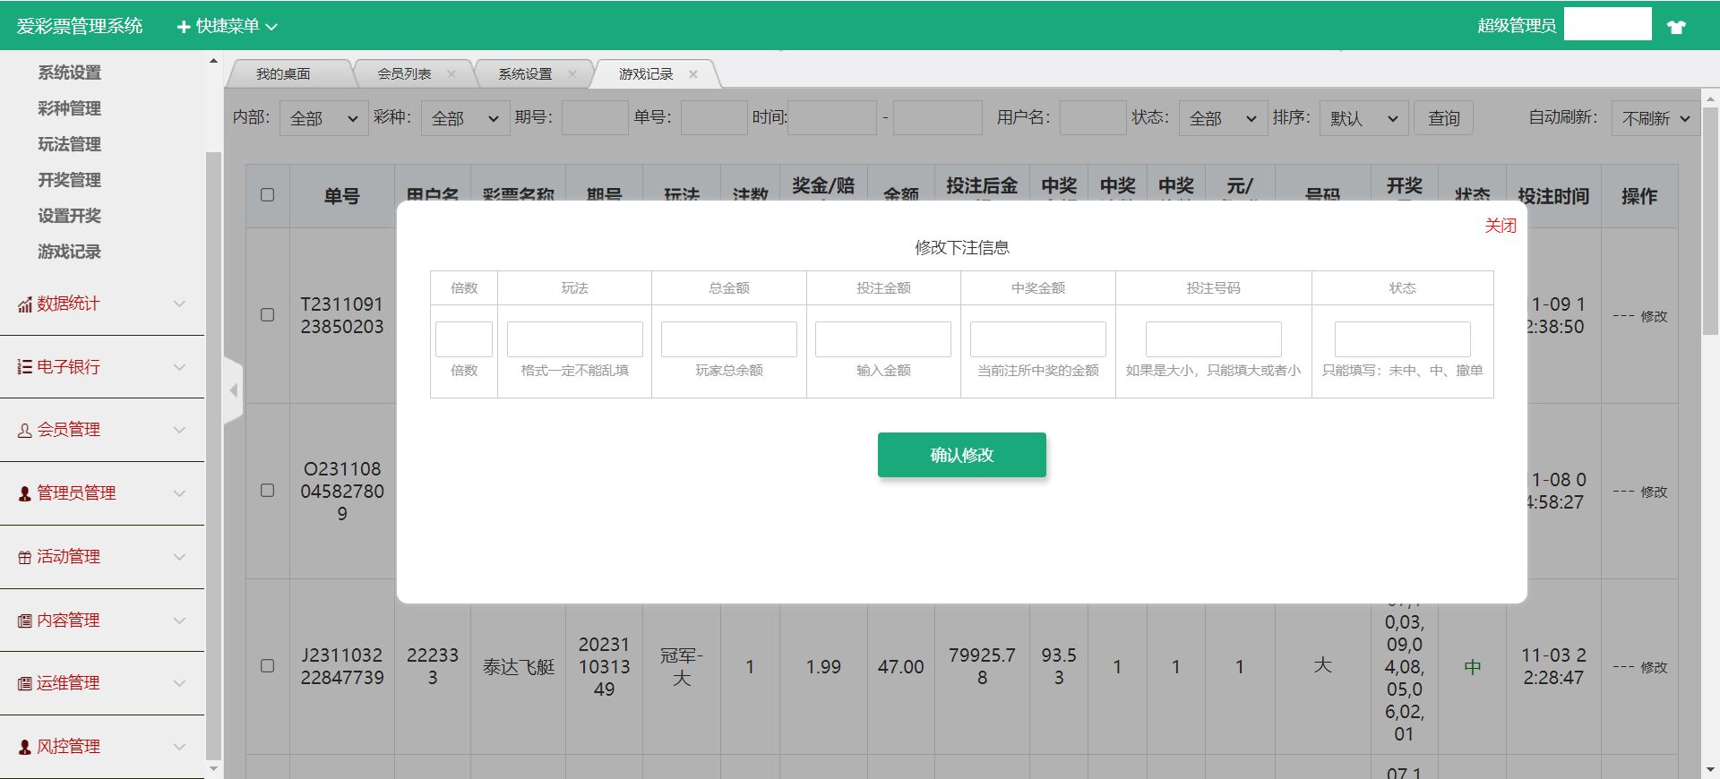
Task: Click the 中奖金额 input field in dialog
Action: click(x=1037, y=339)
